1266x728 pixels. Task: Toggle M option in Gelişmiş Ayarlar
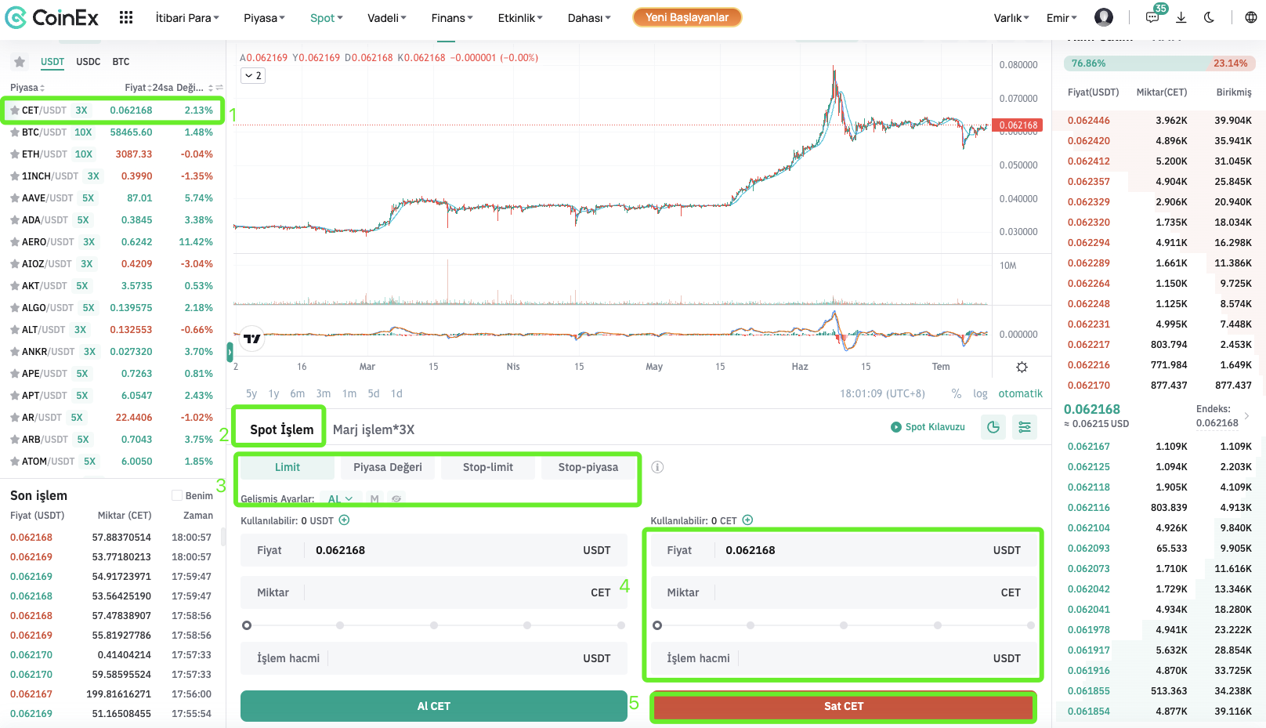pyautogui.click(x=374, y=499)
